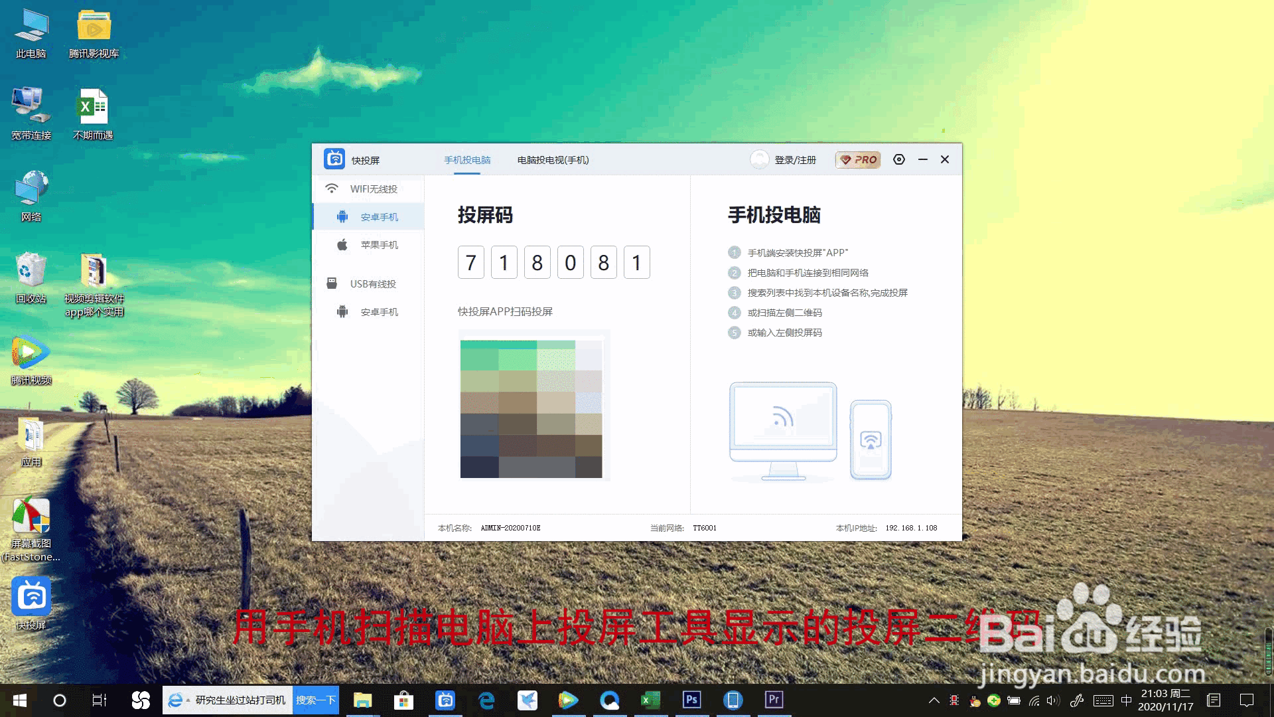Click the volume icon in the system tray
The image size is (1274, 717).
click(1053, 700)
